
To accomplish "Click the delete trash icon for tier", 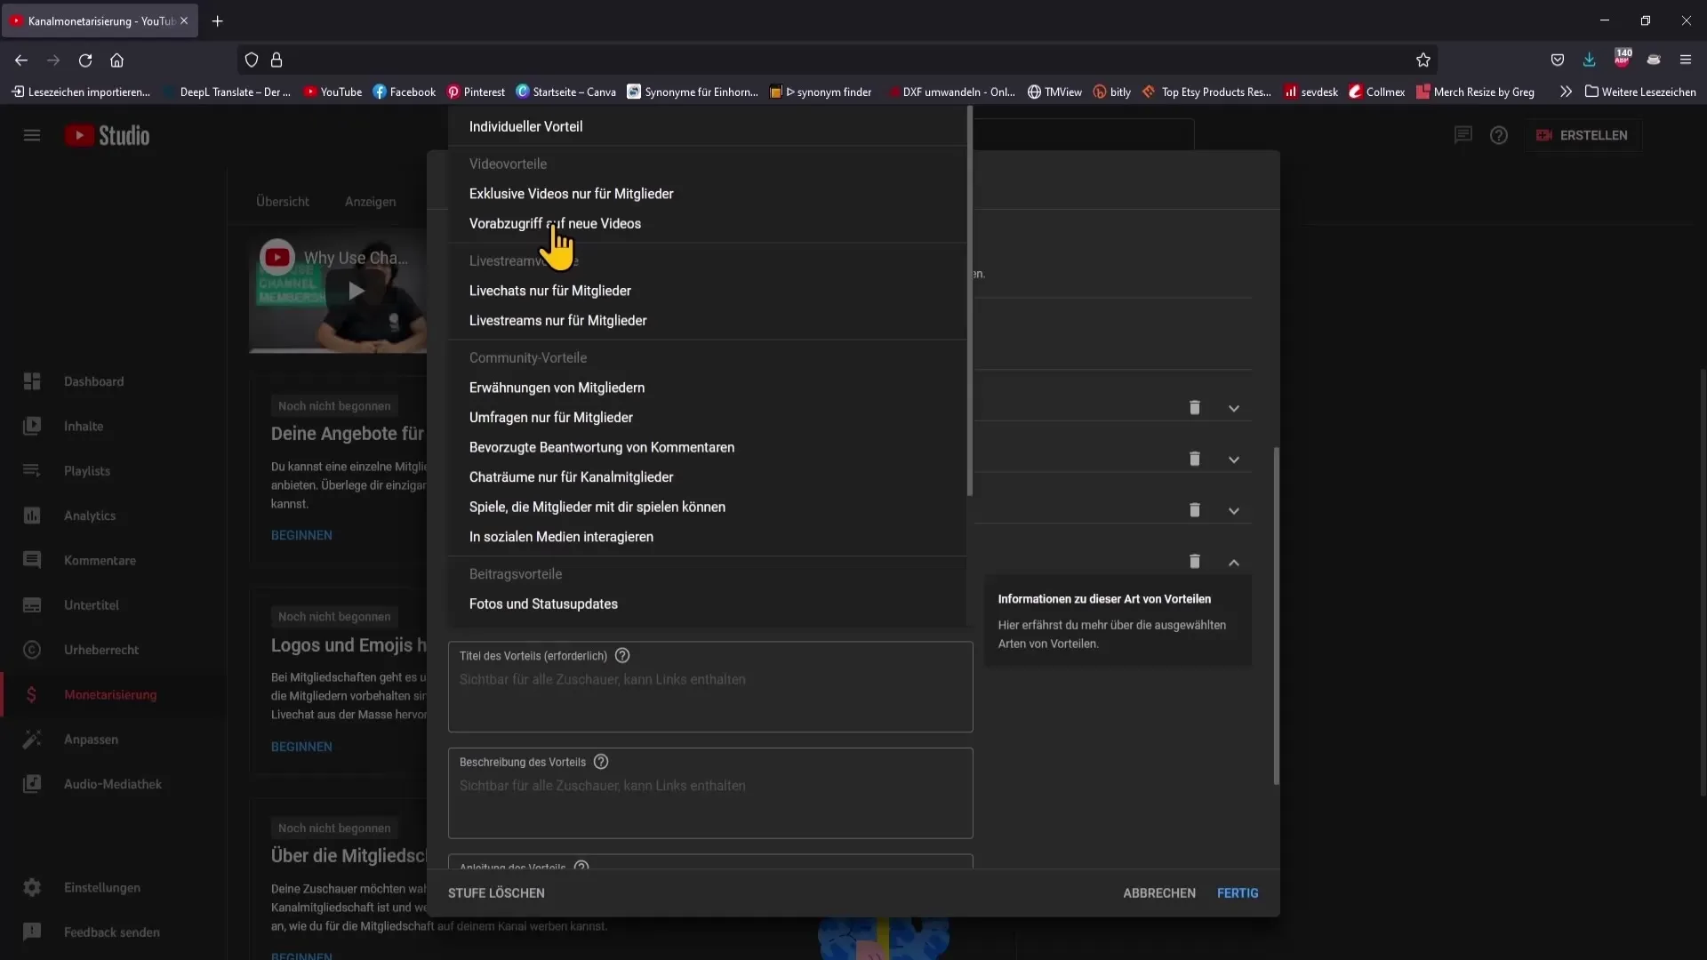I will coord(1195,560).
